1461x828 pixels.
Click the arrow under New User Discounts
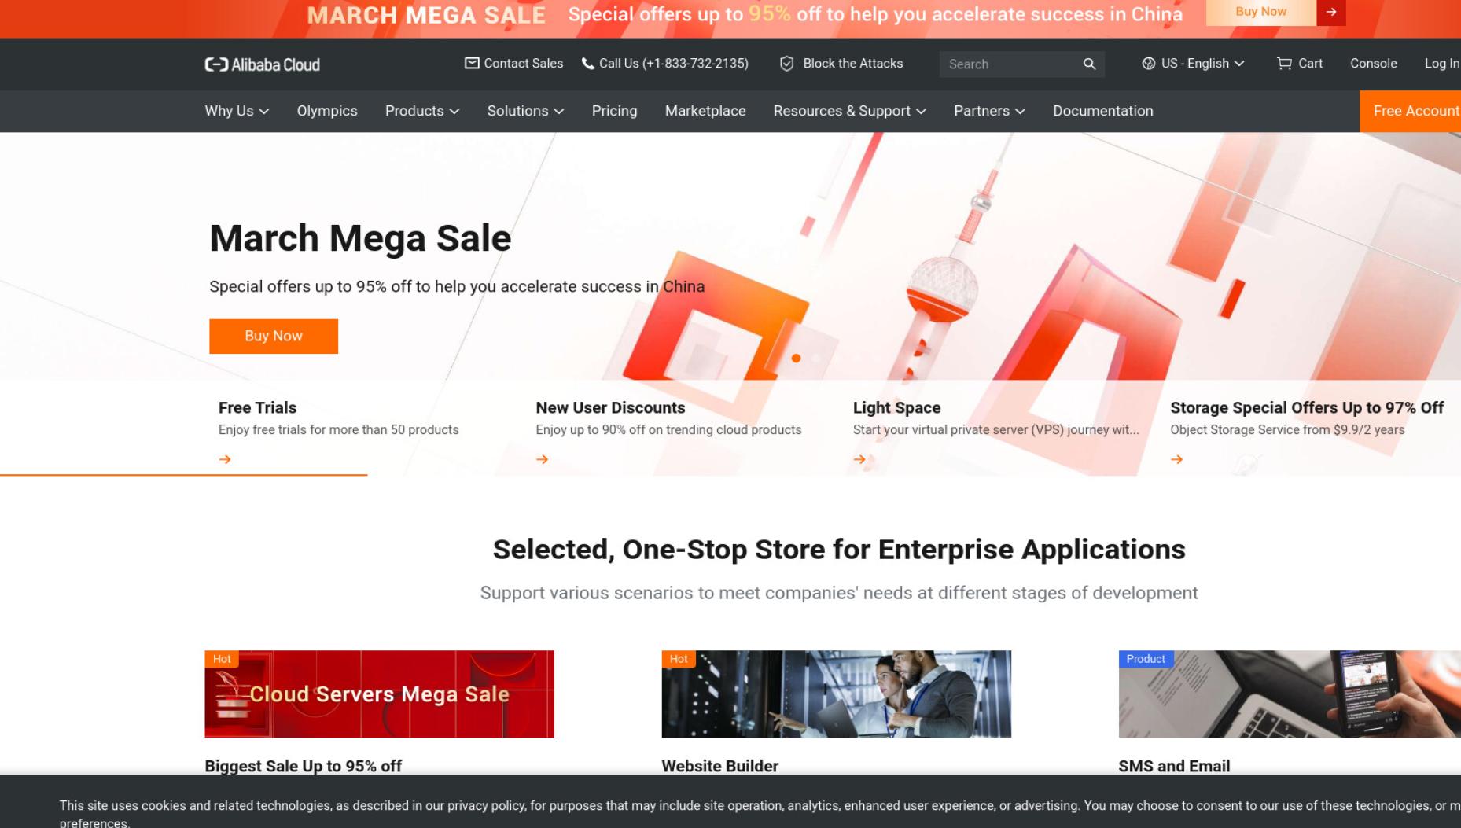click(542, 459)
